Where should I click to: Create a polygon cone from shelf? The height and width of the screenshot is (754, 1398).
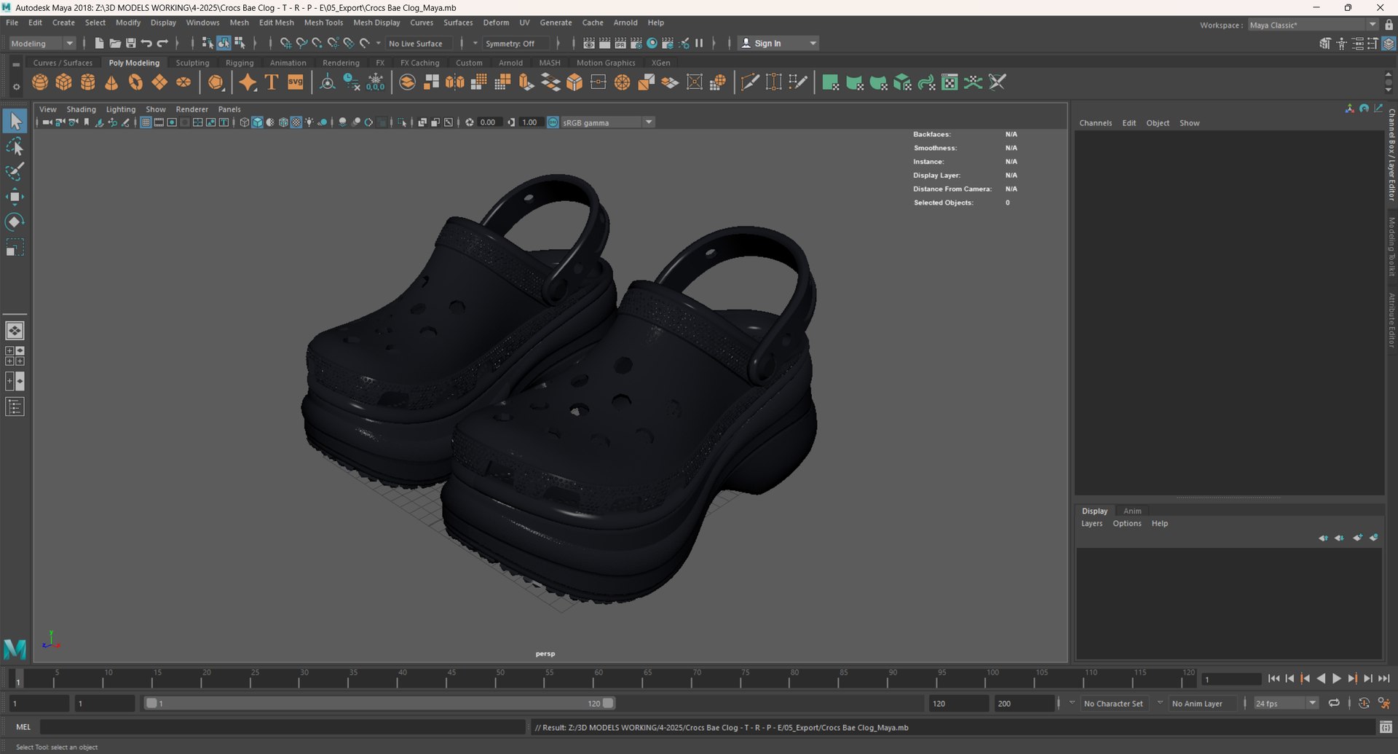[x=111, y=82]
